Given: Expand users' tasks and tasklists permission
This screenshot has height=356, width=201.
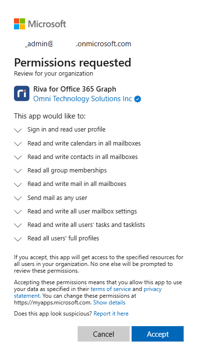Looking at the screenshot, I should click(x=18, y=225).
